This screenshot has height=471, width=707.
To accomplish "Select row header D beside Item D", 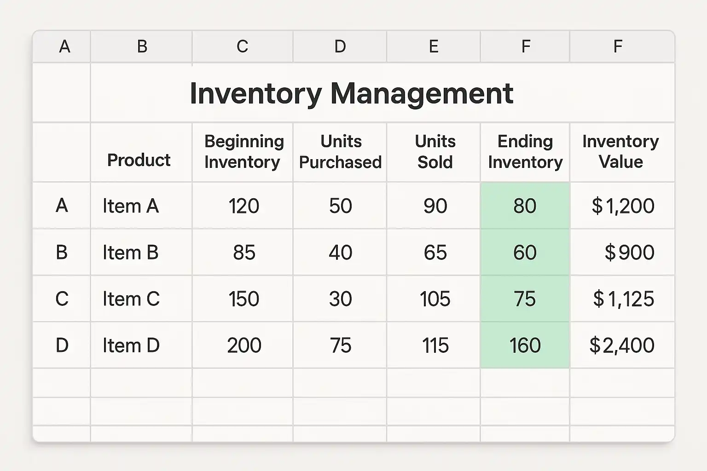I will (62, 345).
